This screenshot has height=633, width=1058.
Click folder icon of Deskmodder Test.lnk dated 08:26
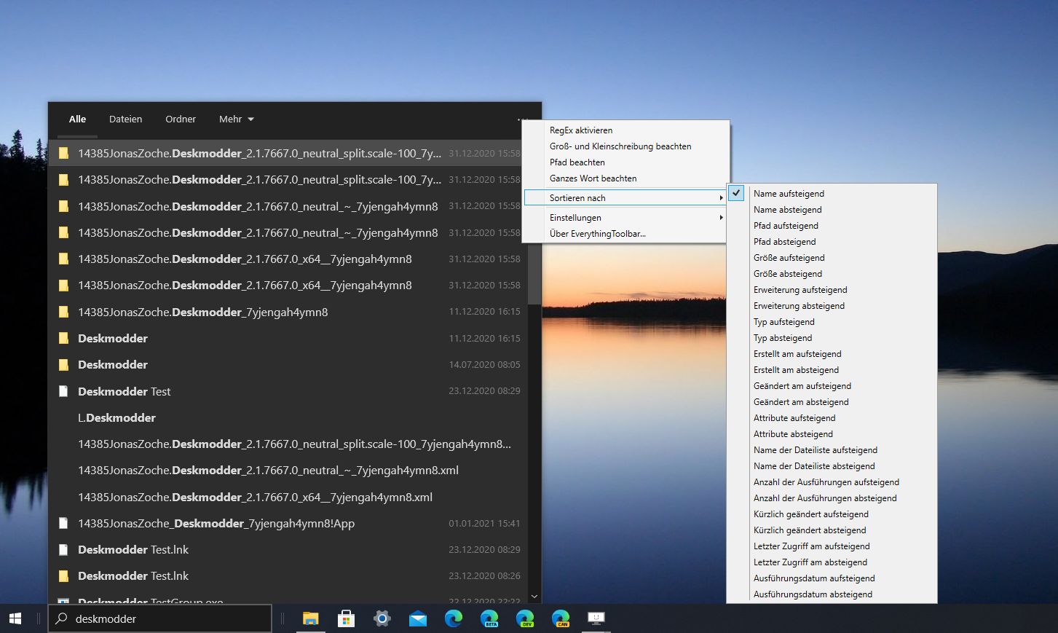(63, 575)
